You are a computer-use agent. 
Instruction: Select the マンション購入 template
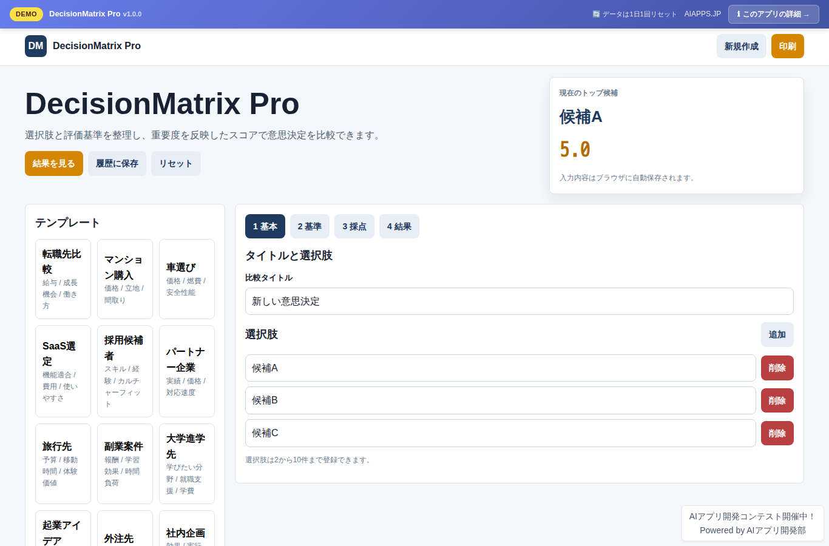pyautogui.click(x=125, y=279)
